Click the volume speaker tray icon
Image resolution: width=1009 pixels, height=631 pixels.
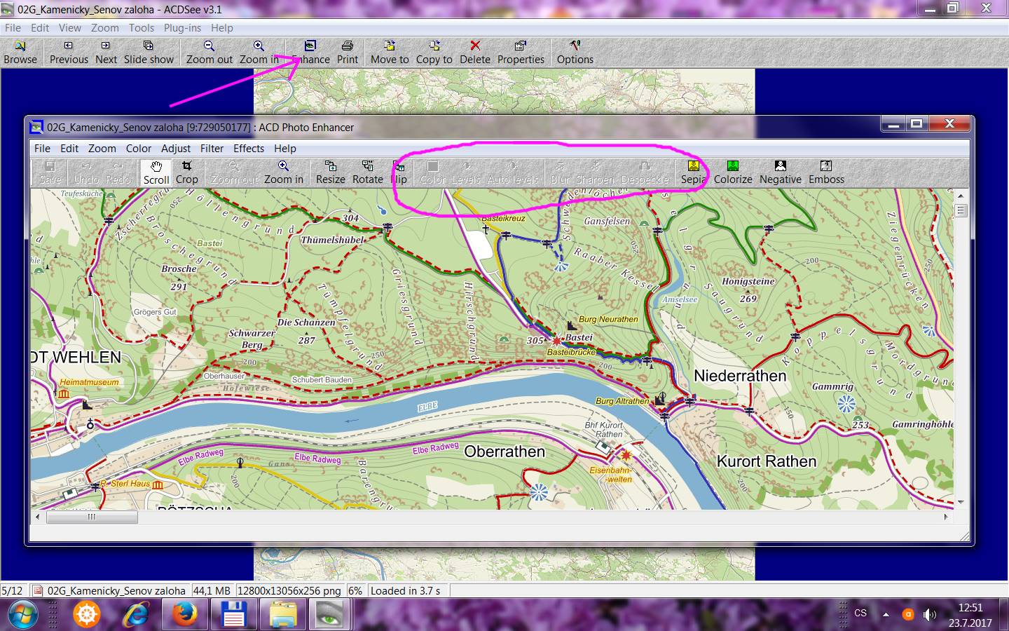[x=929, y=614]
